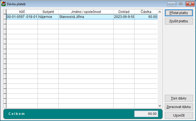Screen dimensions: 196x121
Task: Click the scrollbar down arrow of the table
Action: tap(159, 106)
